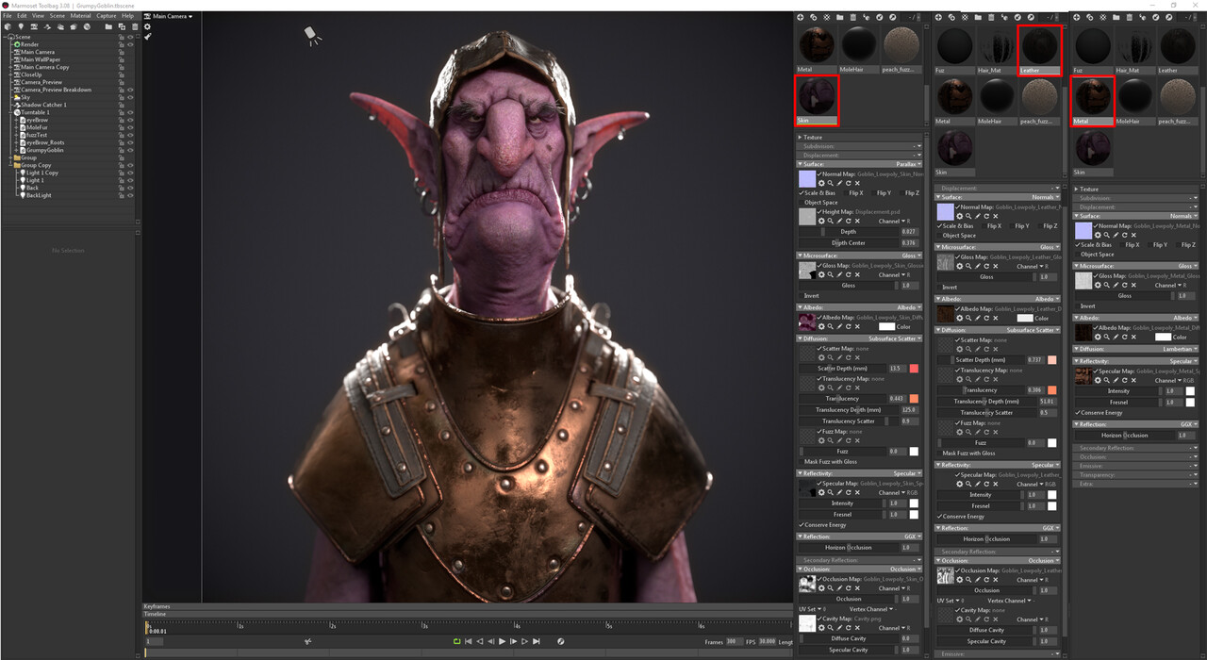
Task: Expand the Main Camera Copy tree node
Action: coord(11,67)
